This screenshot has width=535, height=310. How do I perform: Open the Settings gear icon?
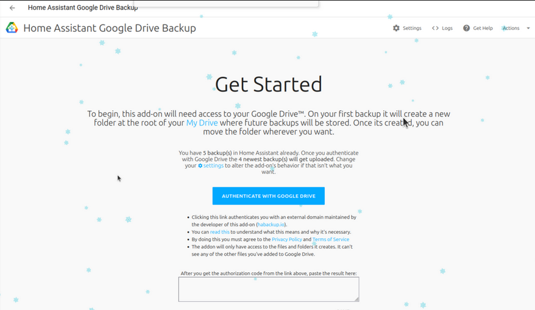point(396,28)
